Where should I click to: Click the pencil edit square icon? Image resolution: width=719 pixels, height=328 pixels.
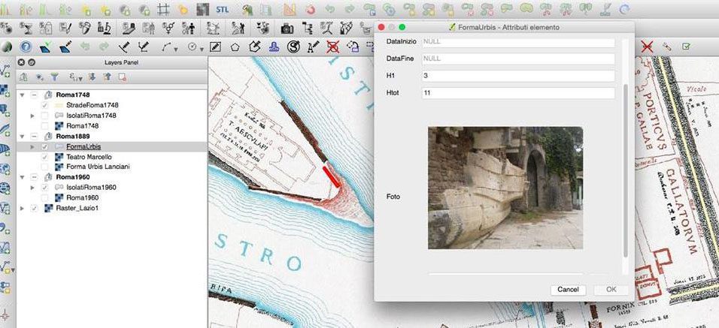click(x=215, y=47)
